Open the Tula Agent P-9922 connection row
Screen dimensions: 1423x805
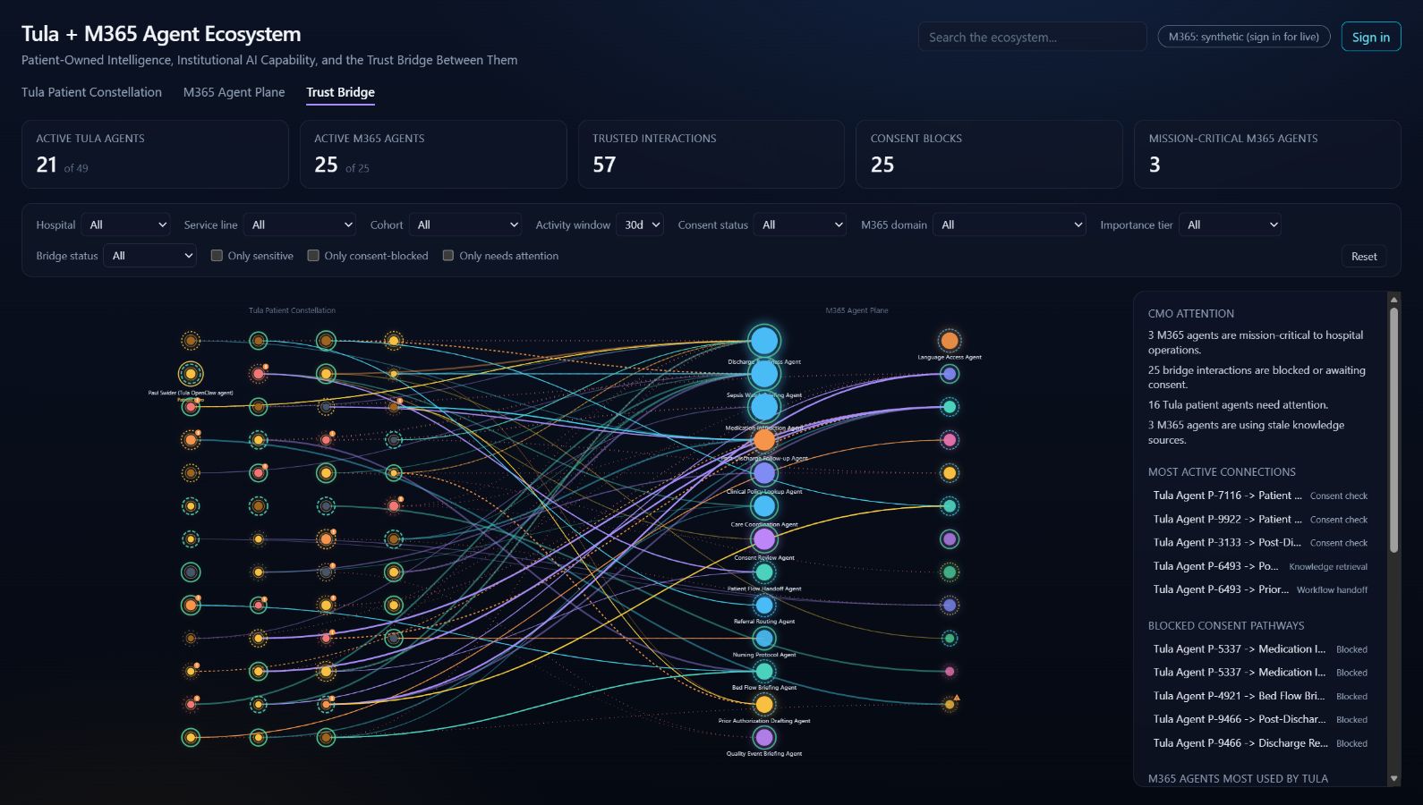(x=1260, y=519)
